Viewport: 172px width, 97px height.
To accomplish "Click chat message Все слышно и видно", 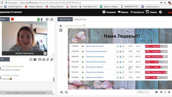I will (11, 70).
